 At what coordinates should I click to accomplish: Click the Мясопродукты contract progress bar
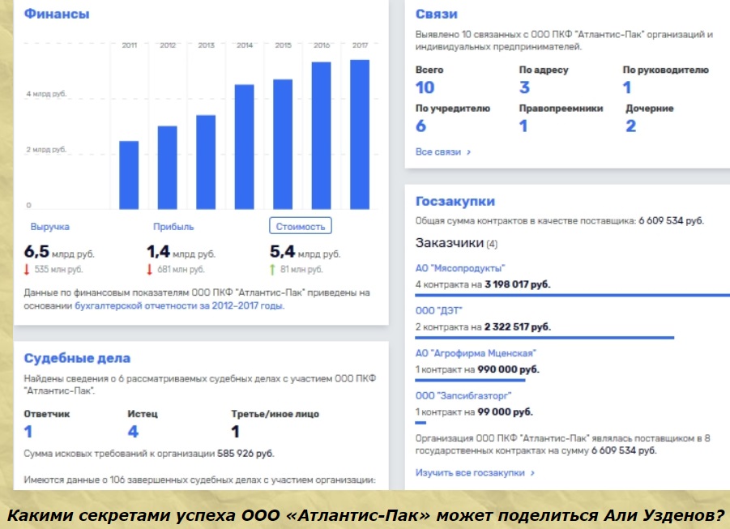(x=572, y=296)
